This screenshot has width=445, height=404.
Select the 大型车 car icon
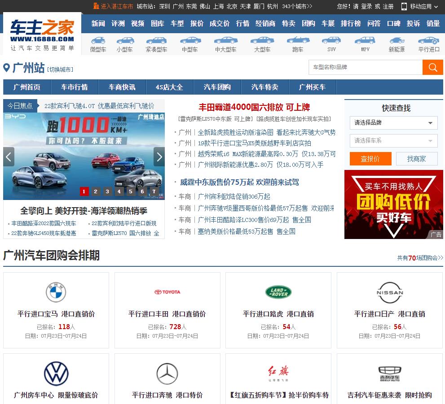262,41
